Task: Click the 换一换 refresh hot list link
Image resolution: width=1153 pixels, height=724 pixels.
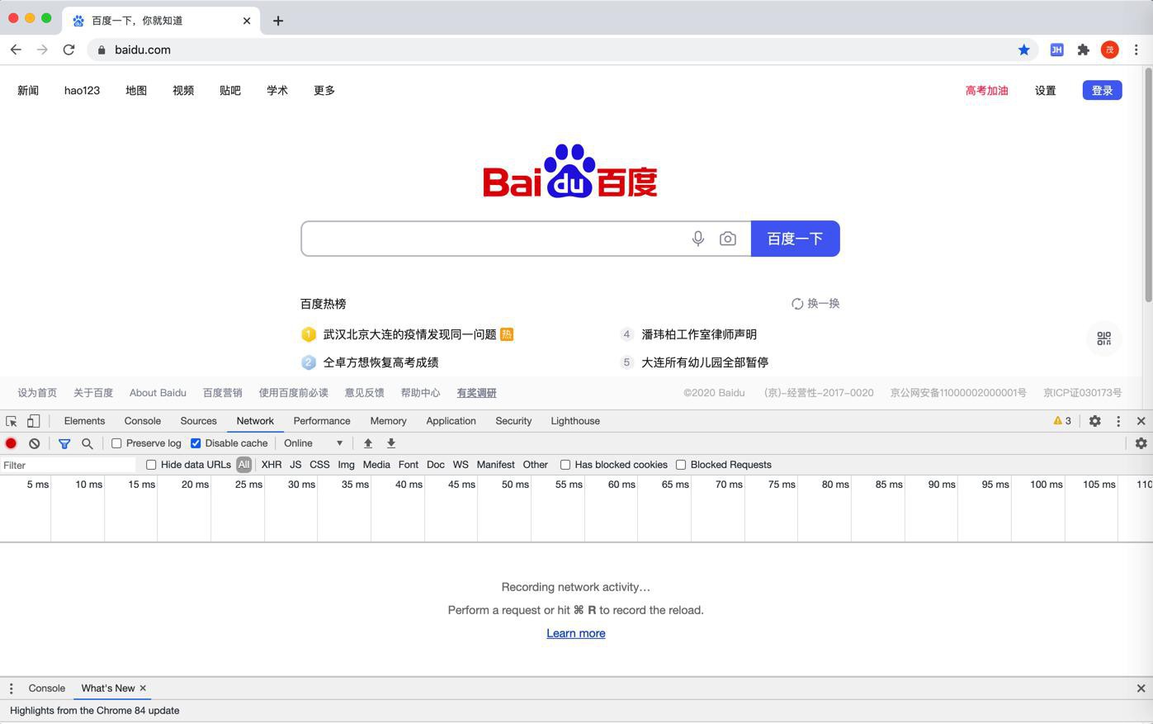Action: click(x=815, y=304)
